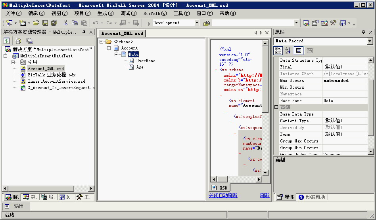This screenshot has height=220, width=376.
Task: Click the Save All icon
Action: click(54, 23)
